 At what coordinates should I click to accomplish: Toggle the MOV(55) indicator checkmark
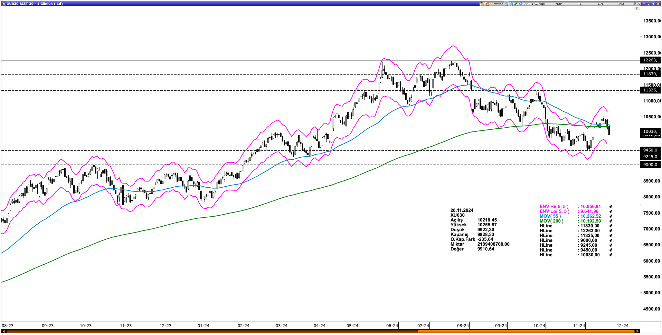(x=611, y=216)
